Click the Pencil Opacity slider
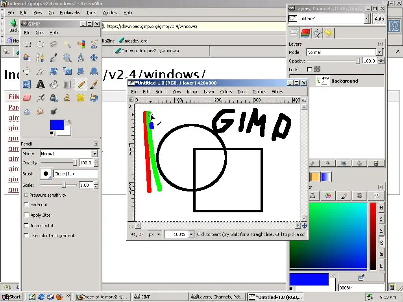This screenshot has width=403, height=302. (59, 162)
